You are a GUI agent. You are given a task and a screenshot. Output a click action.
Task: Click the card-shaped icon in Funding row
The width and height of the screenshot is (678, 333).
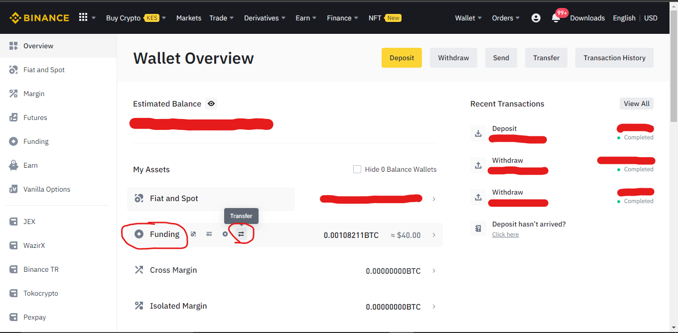coord(209,234)
